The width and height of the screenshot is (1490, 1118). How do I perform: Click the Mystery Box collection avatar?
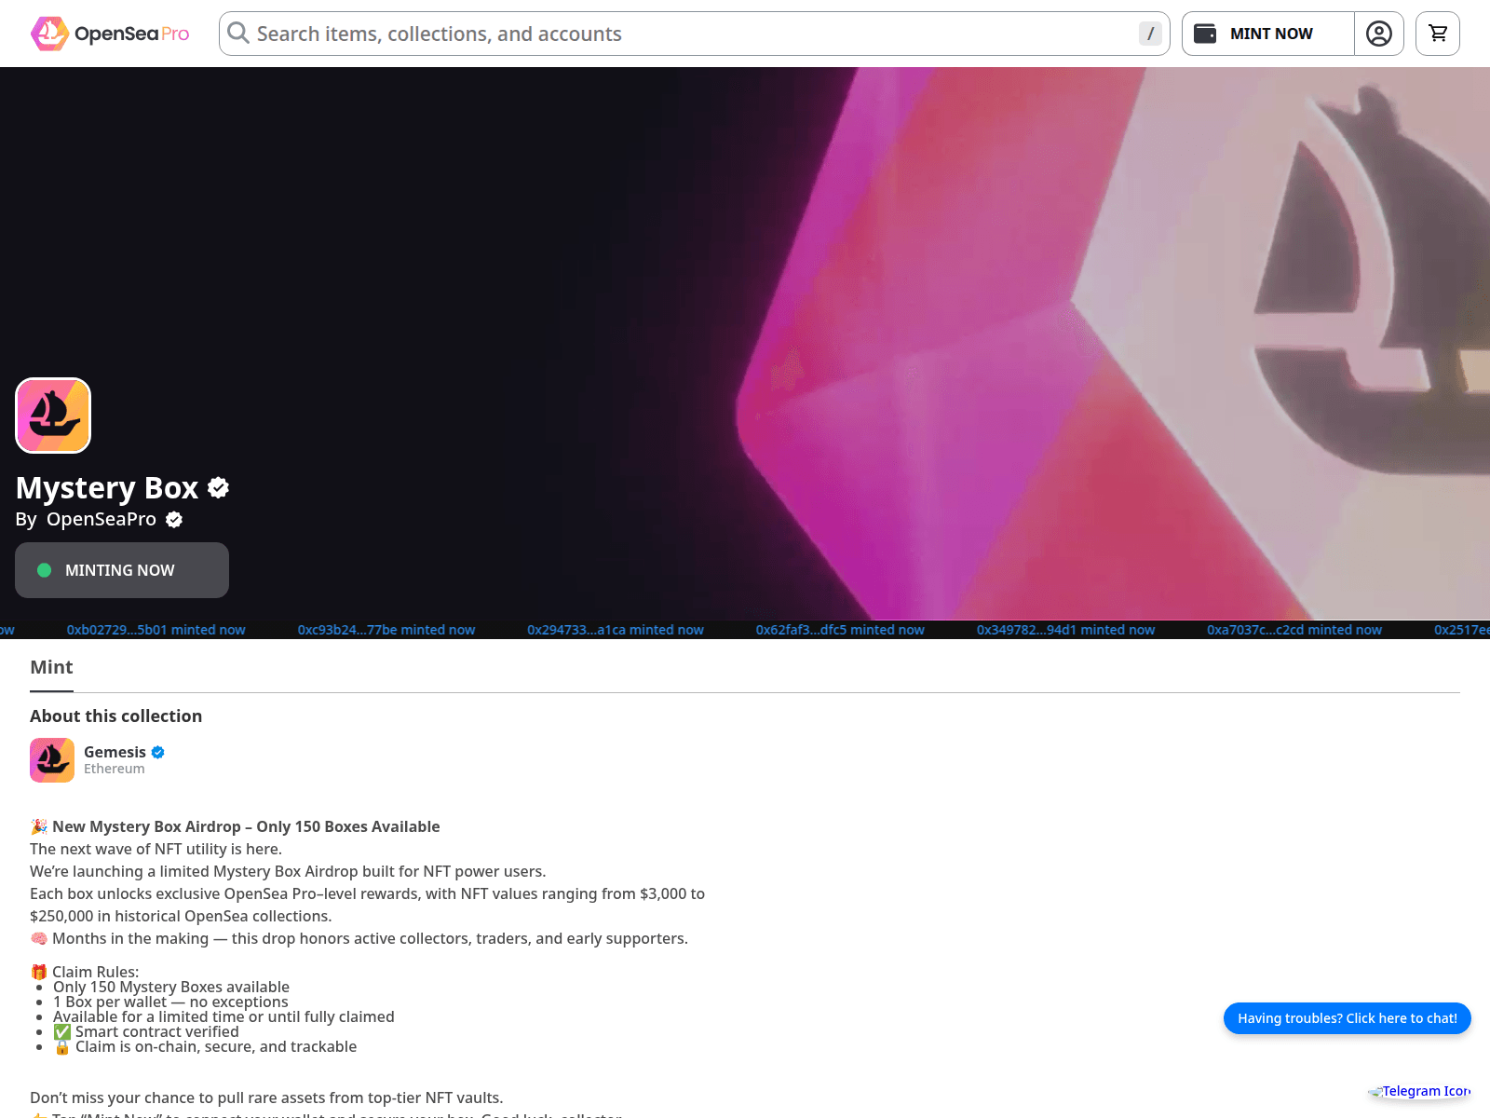(53, 416)
